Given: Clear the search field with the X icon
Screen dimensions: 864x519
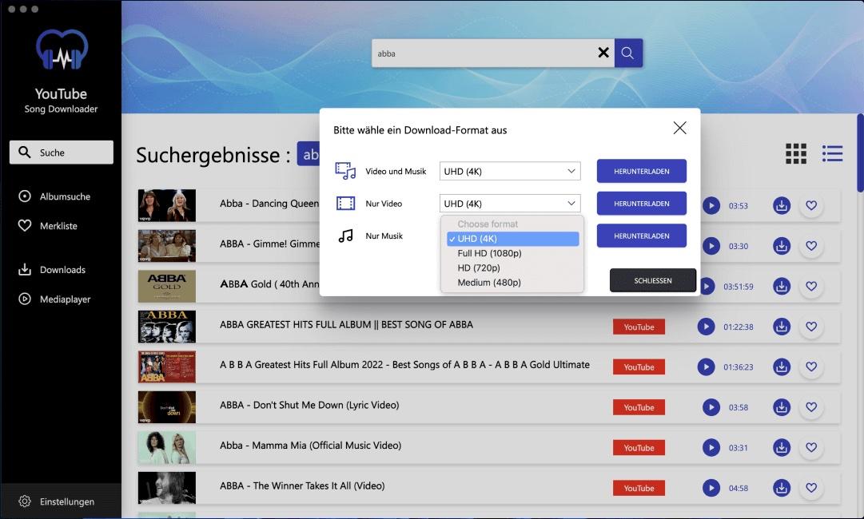Looking at the screenshot, I should coord(603,53).
